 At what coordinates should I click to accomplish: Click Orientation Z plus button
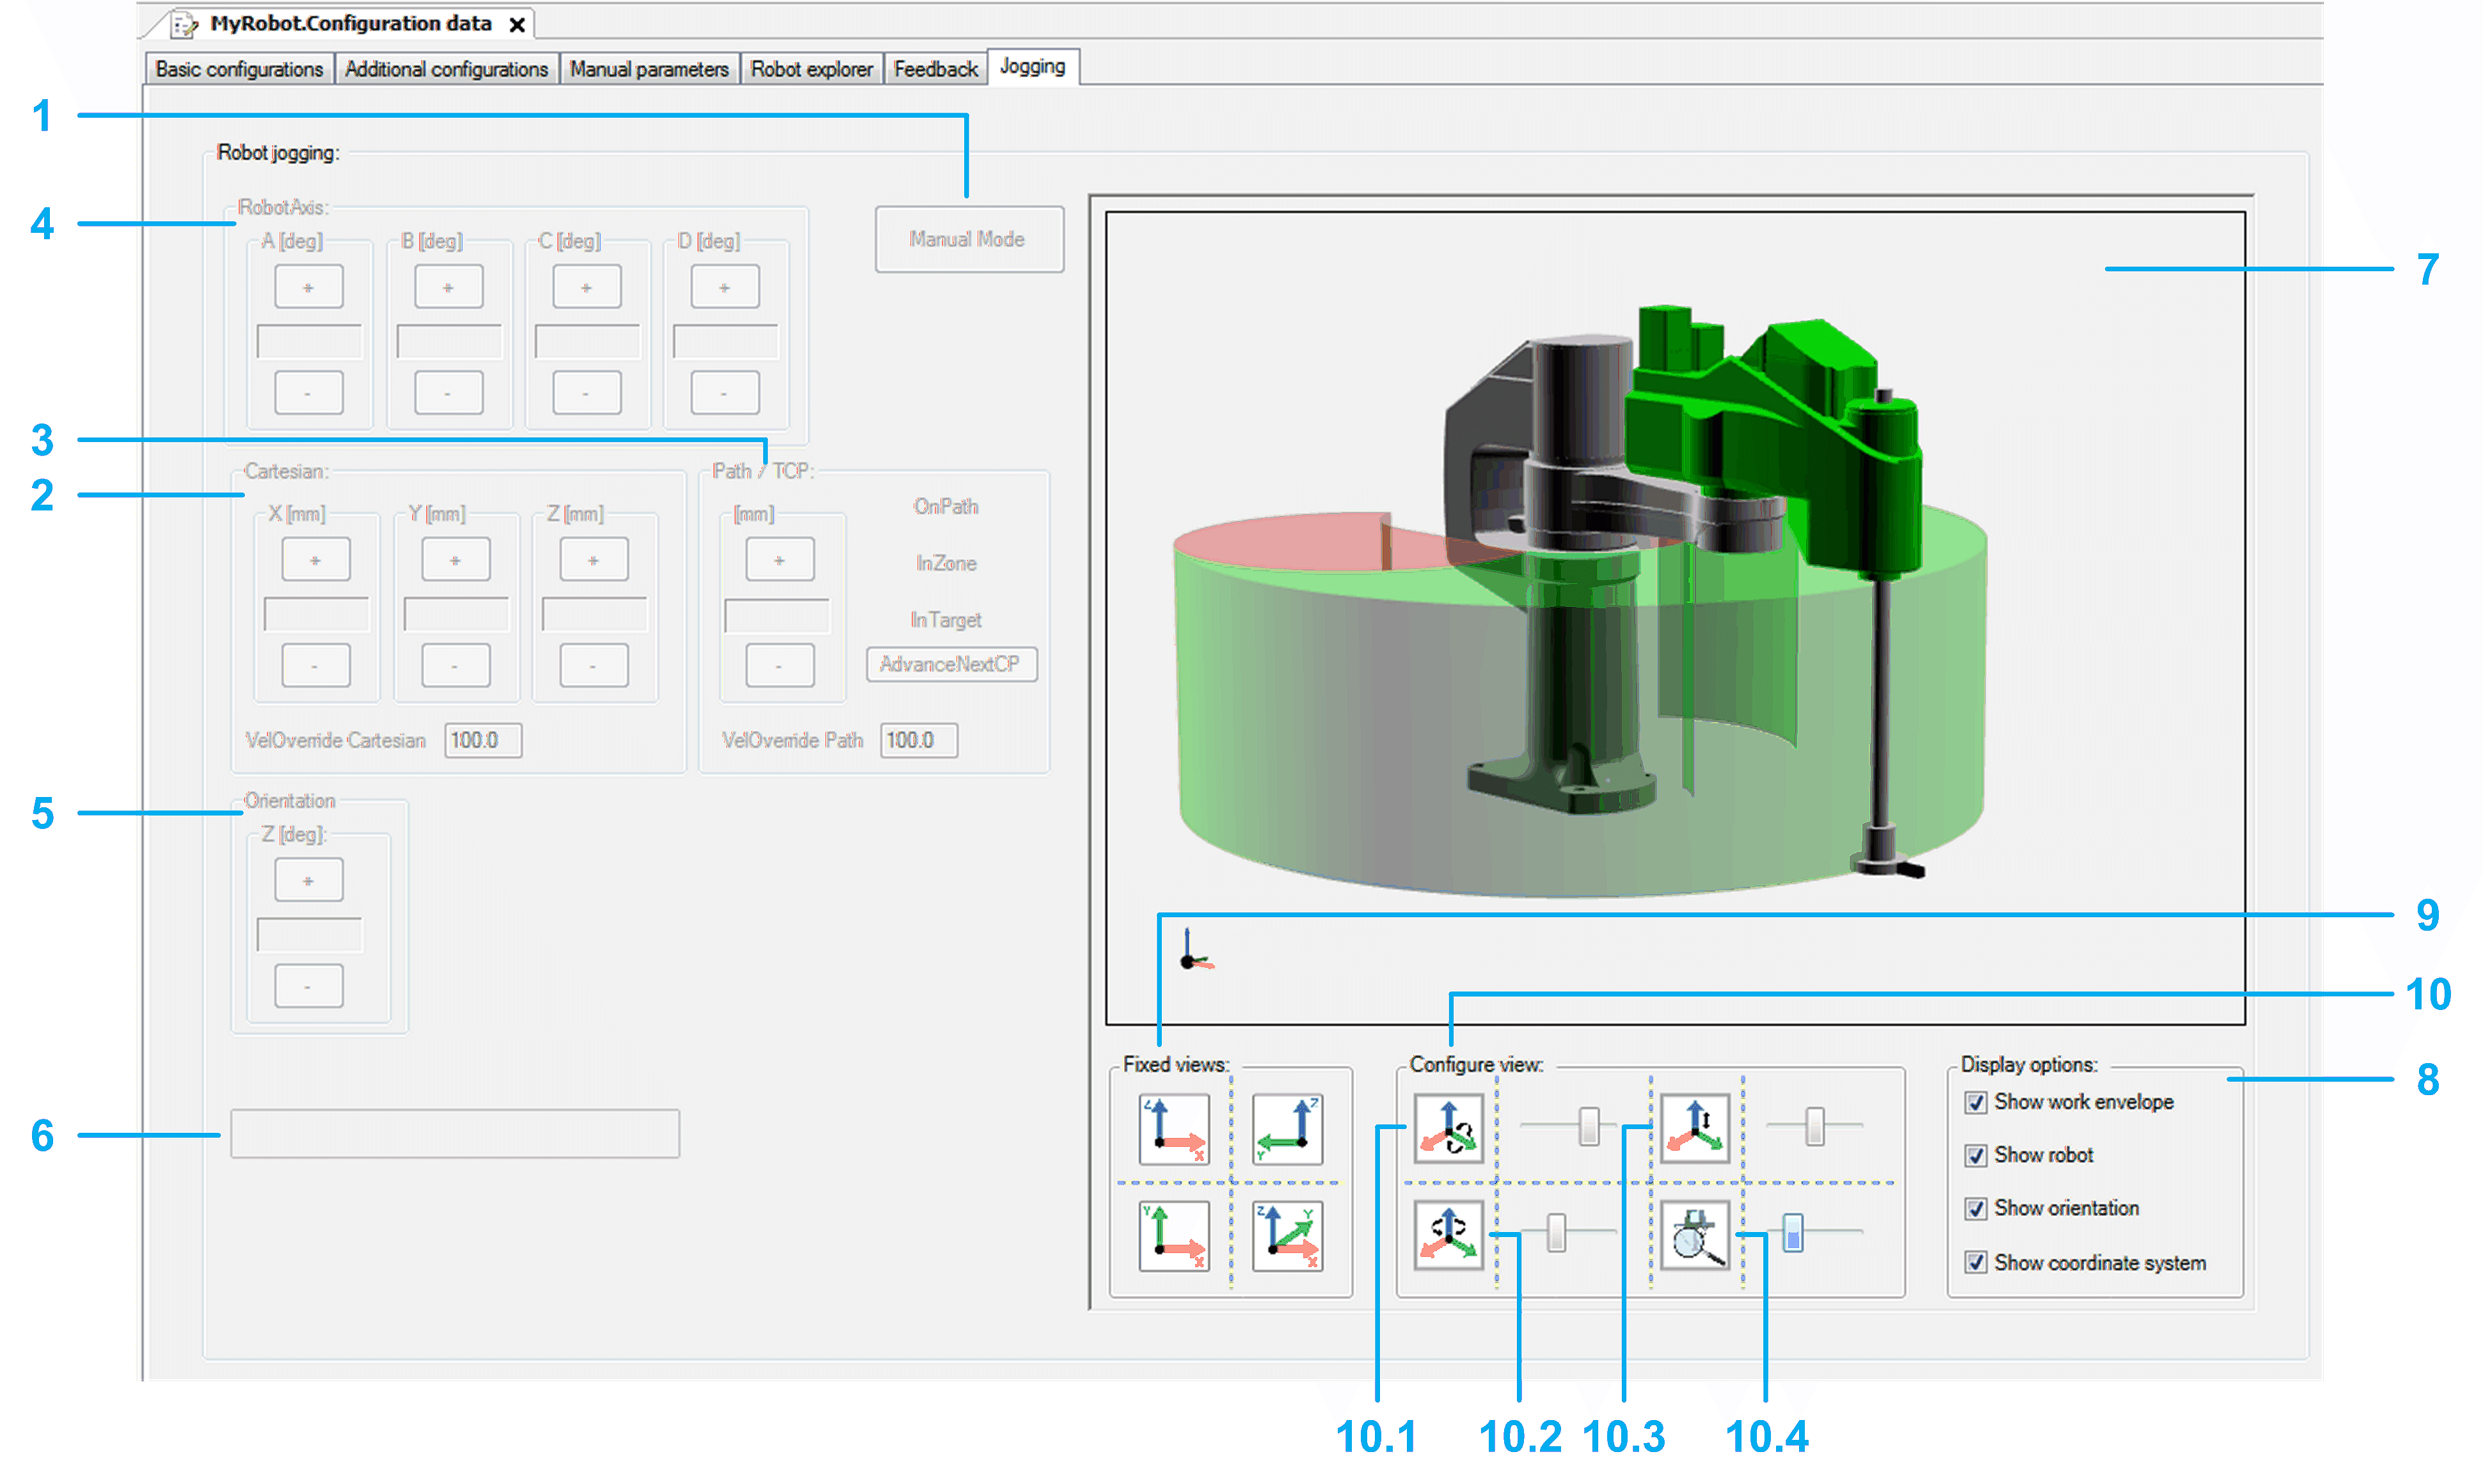[309, 880]
